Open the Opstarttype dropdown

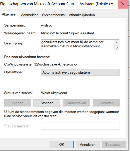(x=80, y=72)
